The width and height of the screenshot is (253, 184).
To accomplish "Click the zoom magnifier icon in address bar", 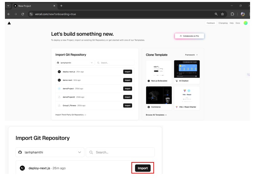I will point(216,14).
